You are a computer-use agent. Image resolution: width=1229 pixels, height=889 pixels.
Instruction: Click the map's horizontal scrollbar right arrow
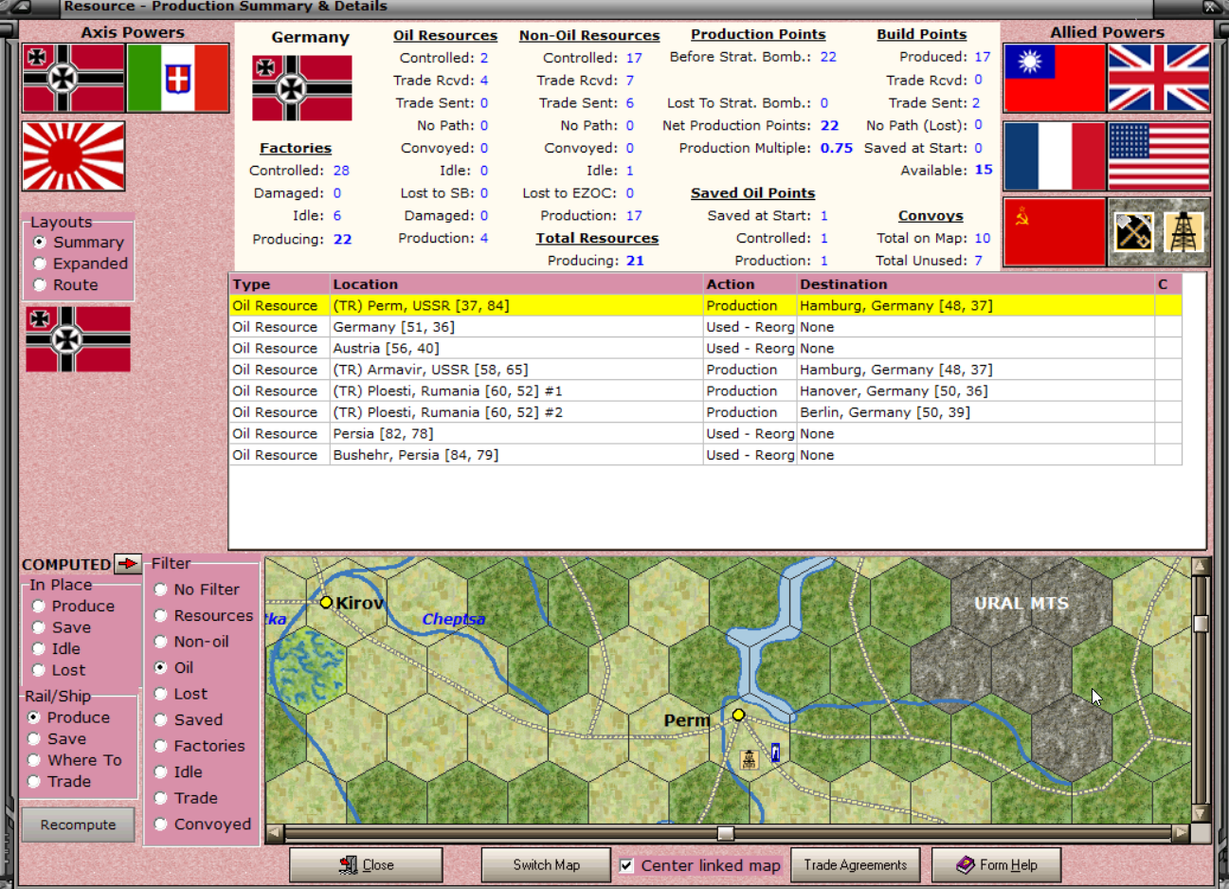pyautogui.click(x=1180, y=834)
